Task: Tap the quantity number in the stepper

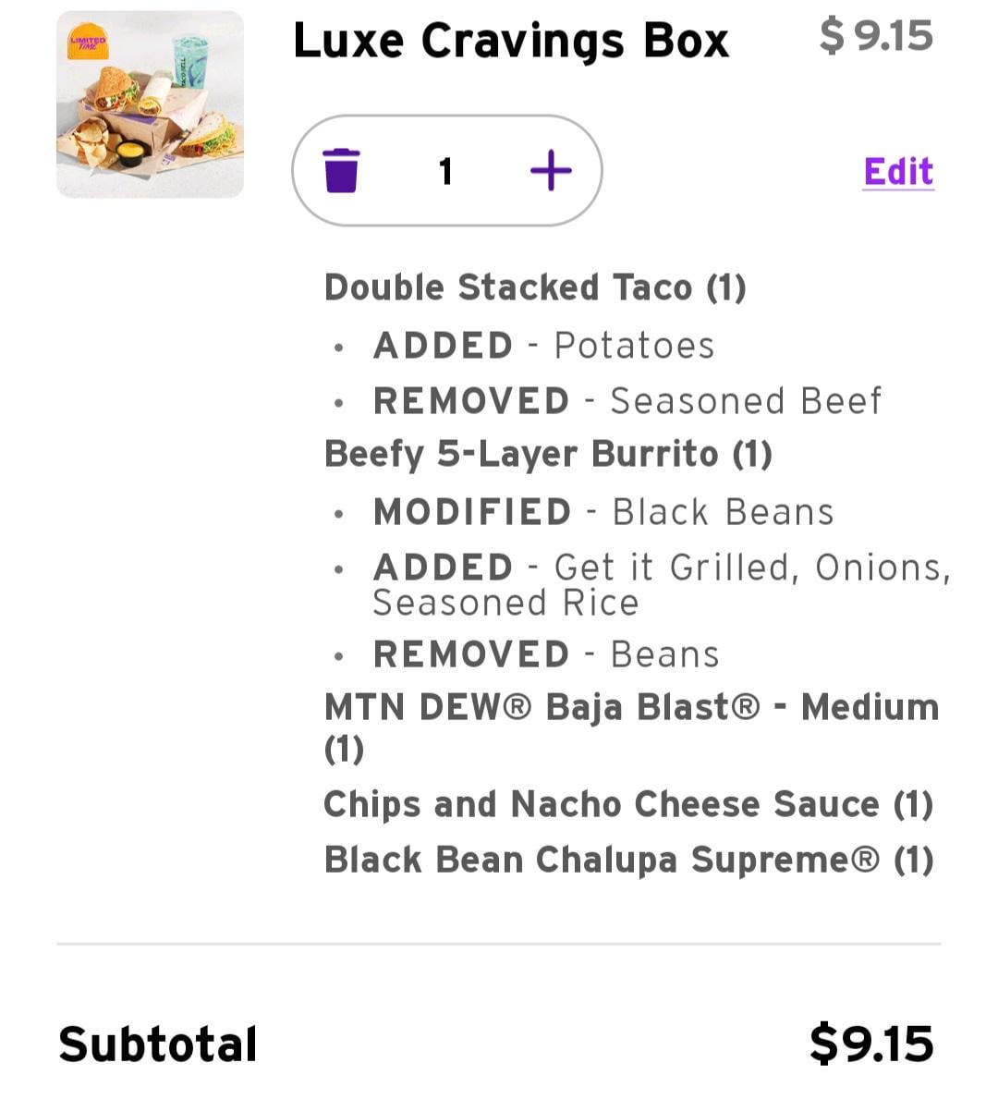Action: (x=446, y=170)
